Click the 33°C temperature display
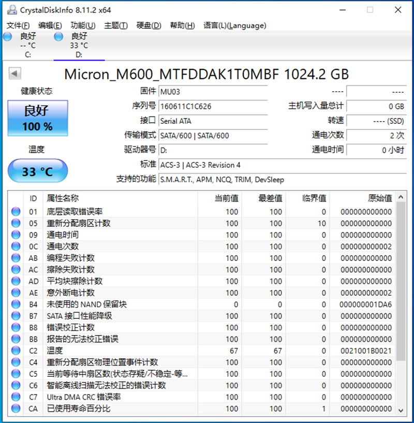This screenshot has width=414, height=423. pyautogui.click(x=37, y=171)
